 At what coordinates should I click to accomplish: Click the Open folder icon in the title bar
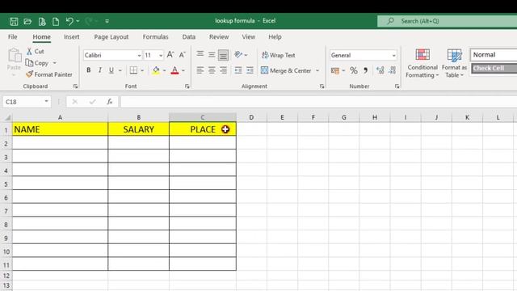[27, 22]
